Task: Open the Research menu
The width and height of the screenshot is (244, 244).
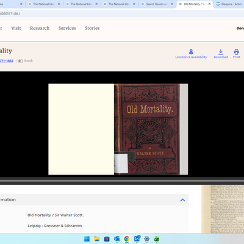Action: pyautogui.click(x=40, y=28)
